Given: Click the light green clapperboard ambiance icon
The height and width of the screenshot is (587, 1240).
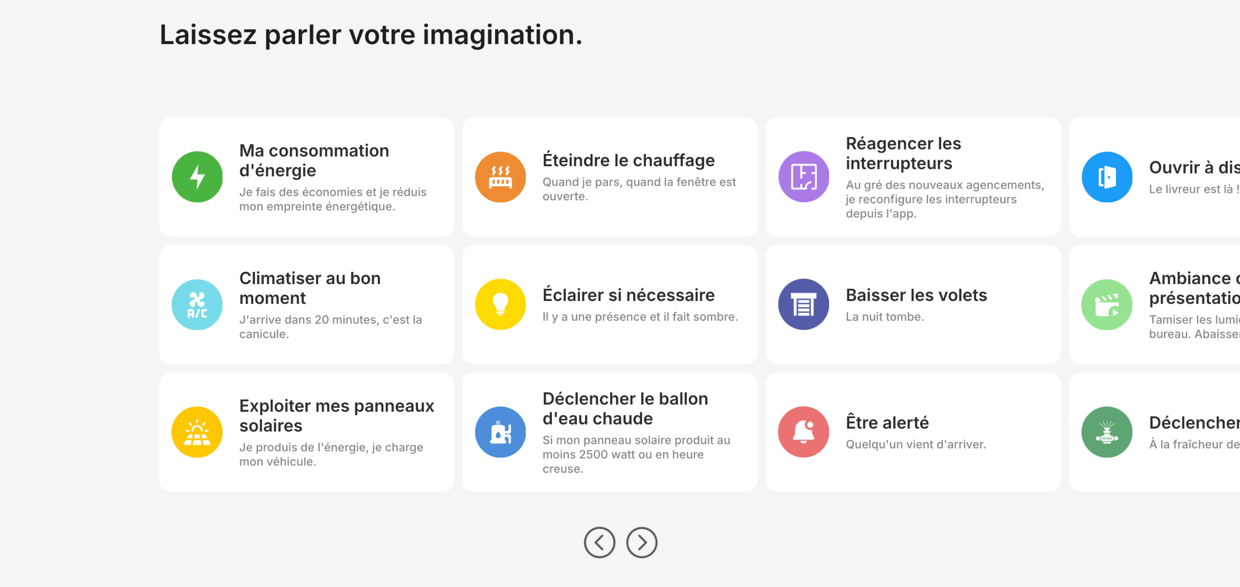Looking at the screenshot, I should click(1107, 305).
